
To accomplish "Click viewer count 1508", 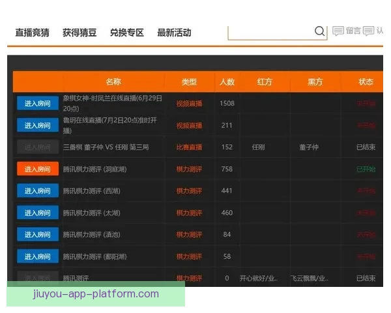I will 227,103.
